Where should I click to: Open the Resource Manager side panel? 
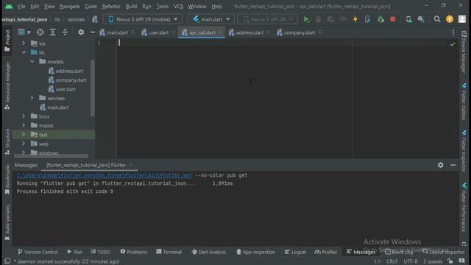[x=7, y=85]
